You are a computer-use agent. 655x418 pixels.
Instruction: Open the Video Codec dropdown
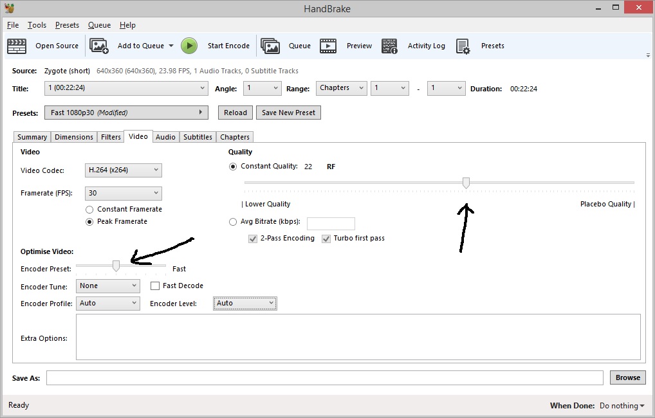124,170
